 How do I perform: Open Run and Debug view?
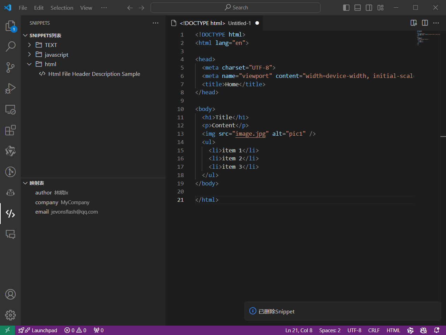click(x=10, y=88)
